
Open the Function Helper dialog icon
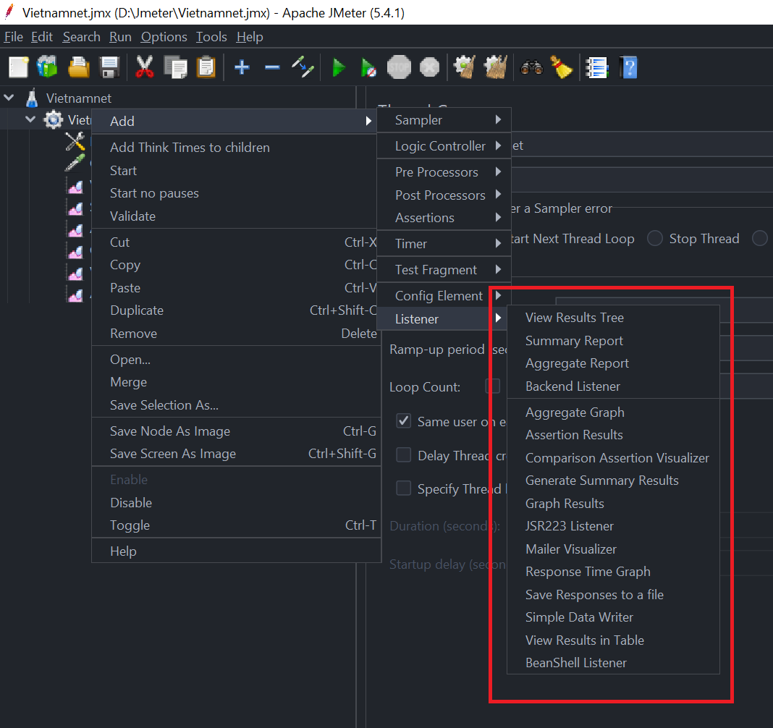click(x=597, y=67)
